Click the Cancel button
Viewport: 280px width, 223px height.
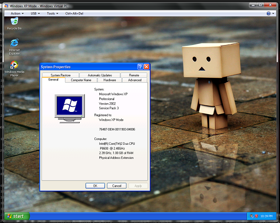pos(117,186)
